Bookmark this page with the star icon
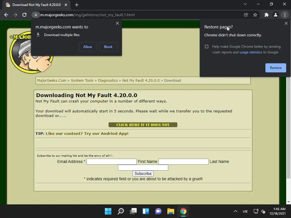Image resolution: width=291 pixels, height=218 pixels. 255,15
